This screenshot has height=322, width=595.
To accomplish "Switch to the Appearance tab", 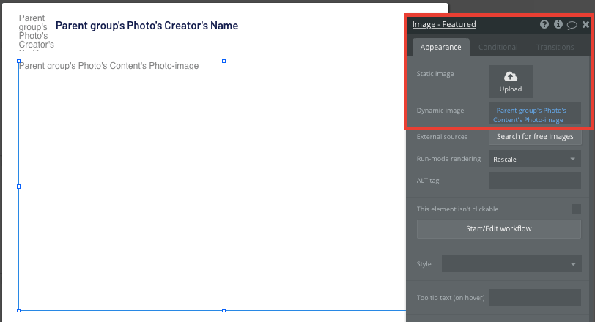I will pos(440,47).
